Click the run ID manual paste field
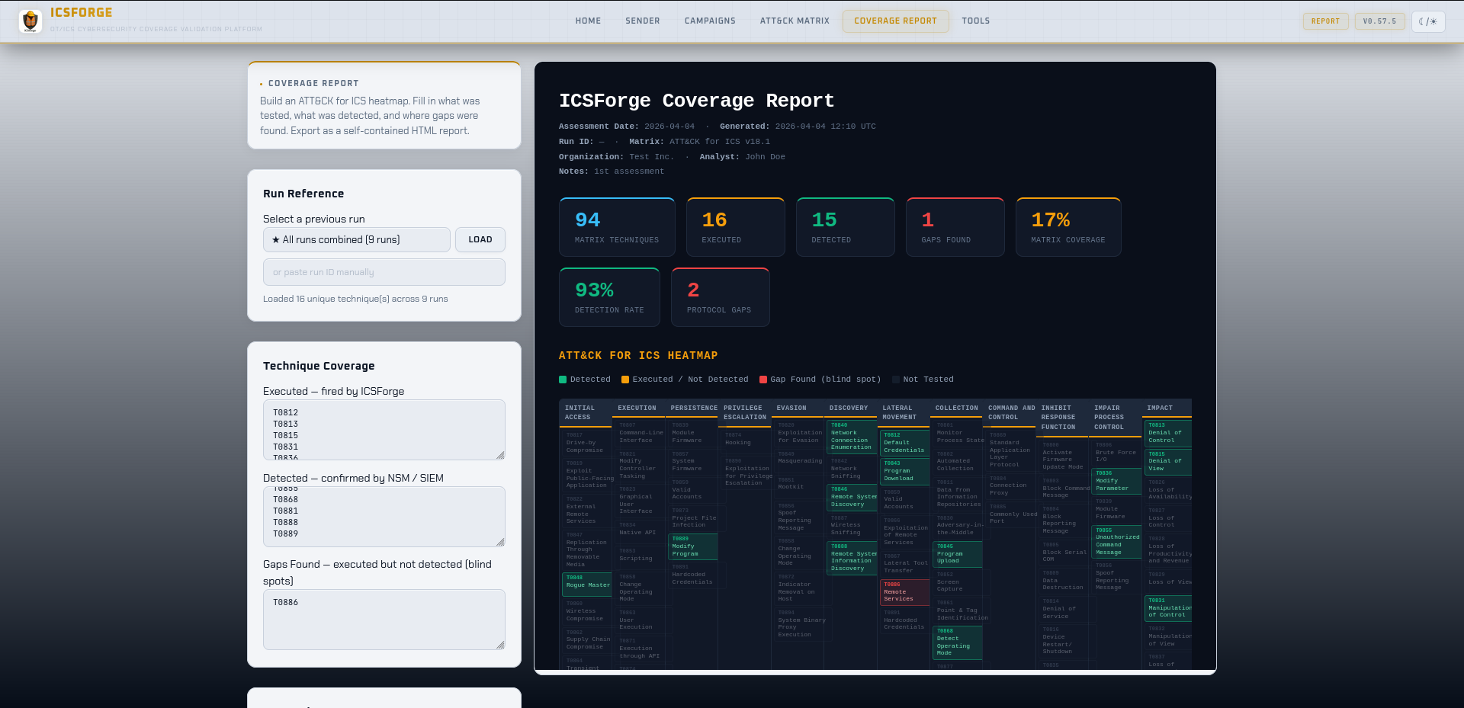The height and width of the screenshot is (708, 1464). tap(384, 271)
